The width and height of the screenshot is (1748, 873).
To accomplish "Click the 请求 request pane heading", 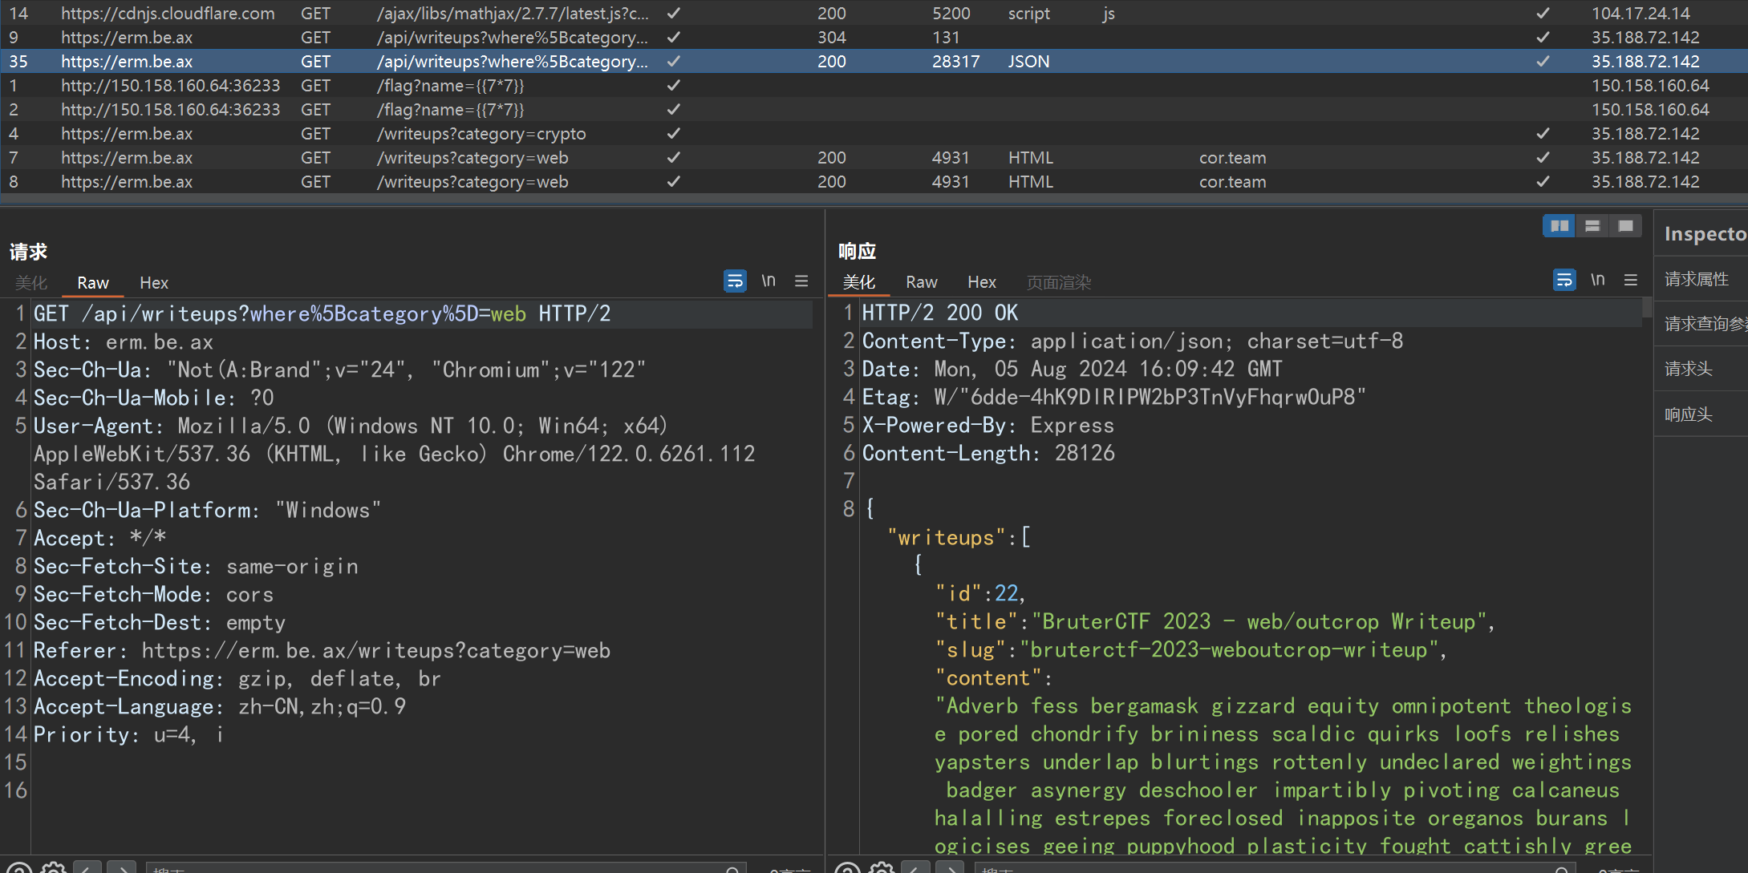I will [x=29, y=252].
